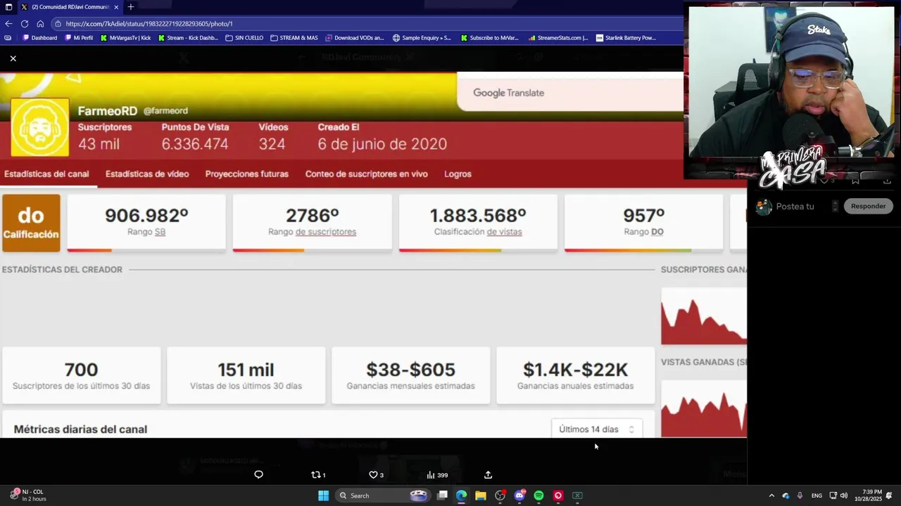Select the Logros tab

[458, 174]
